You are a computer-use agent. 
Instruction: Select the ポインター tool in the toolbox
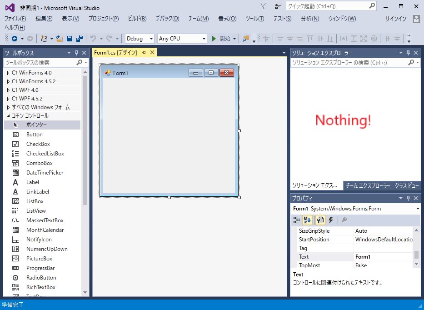[42, 125]
